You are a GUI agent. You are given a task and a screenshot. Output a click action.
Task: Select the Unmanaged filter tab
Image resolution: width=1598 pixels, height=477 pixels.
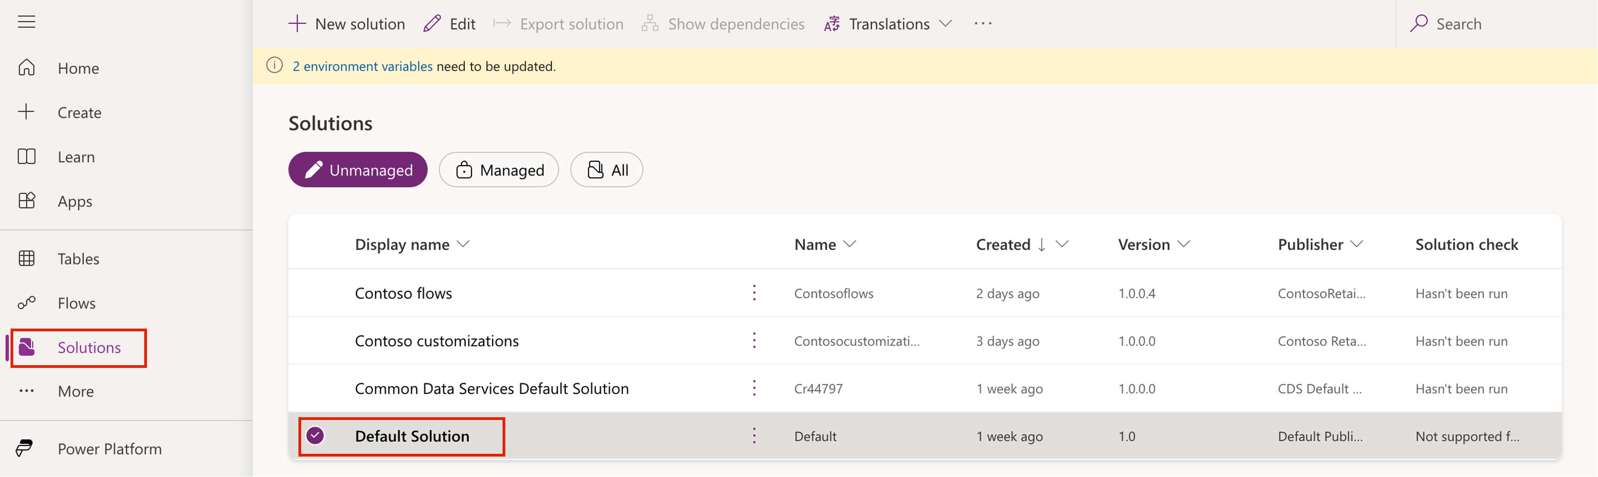(x=358, y=170)
